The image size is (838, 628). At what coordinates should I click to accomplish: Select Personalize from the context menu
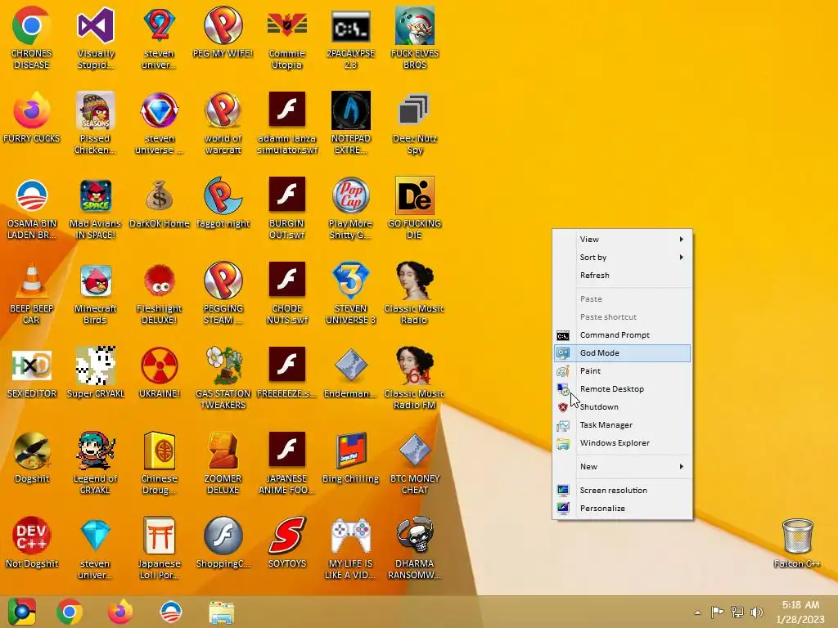(622, 509)
